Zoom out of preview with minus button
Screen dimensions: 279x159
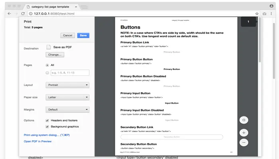pyautogui.click(x=244, y=142)
